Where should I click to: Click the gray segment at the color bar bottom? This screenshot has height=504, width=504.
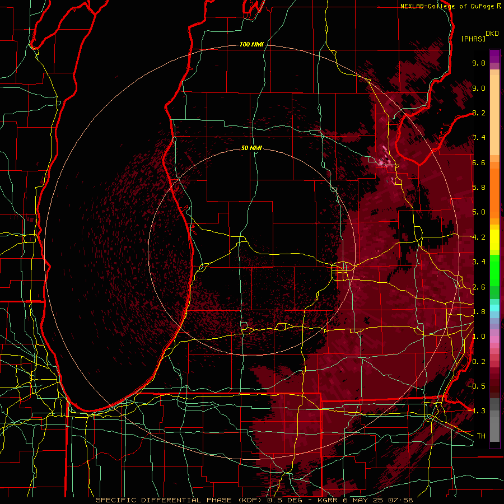[x=494, y=429]
